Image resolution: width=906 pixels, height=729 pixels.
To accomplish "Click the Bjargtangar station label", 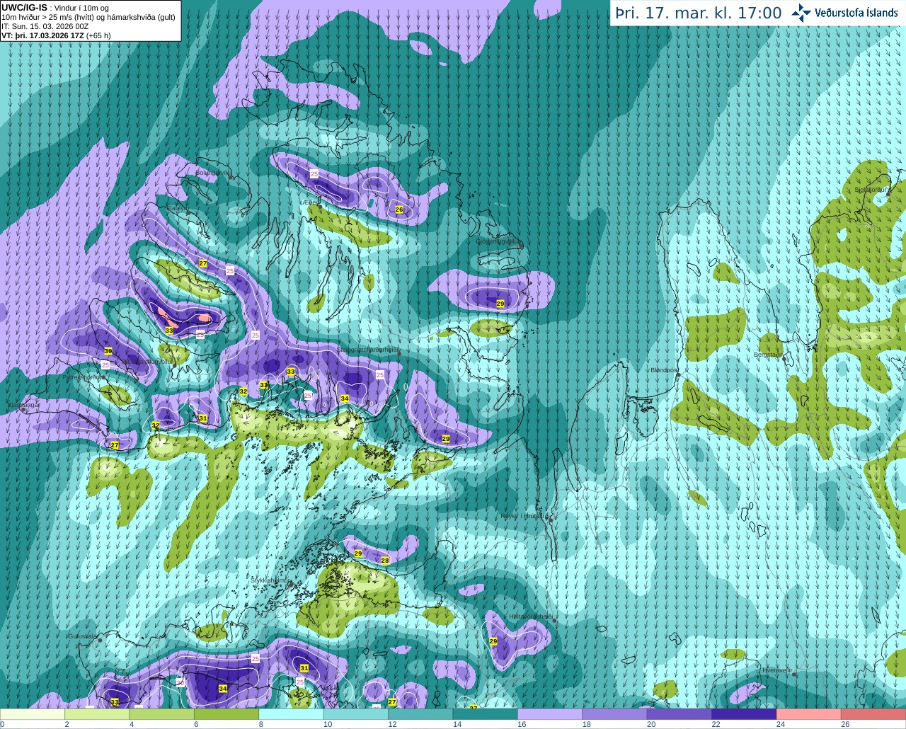I will pyautogui.click(x=23, y=406).
